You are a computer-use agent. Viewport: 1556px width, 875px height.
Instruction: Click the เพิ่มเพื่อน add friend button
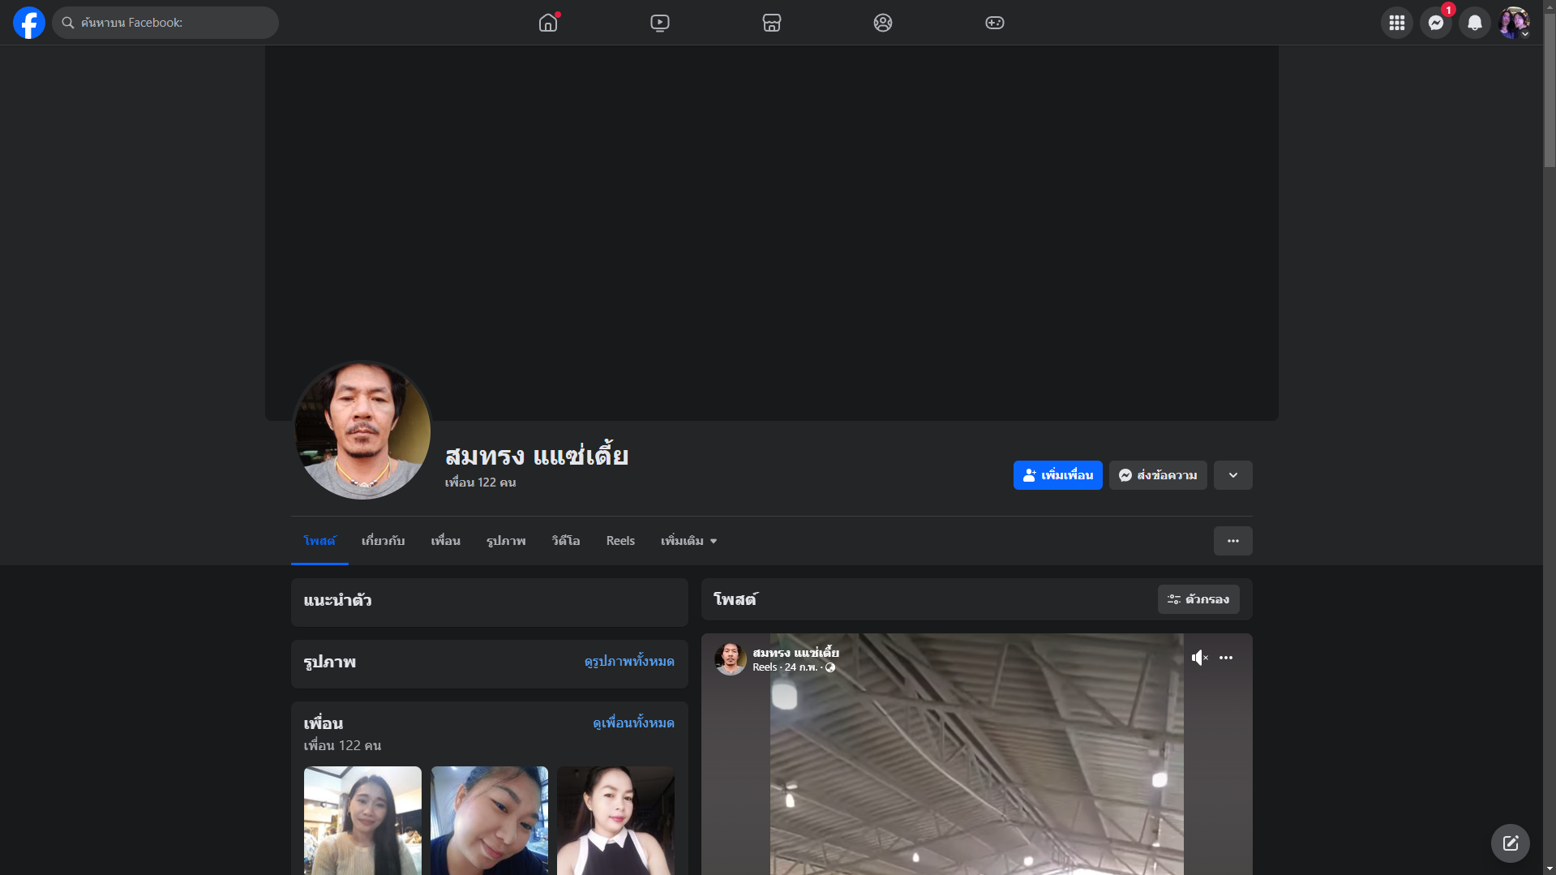pyautogui.click(x=1058, y=475)
